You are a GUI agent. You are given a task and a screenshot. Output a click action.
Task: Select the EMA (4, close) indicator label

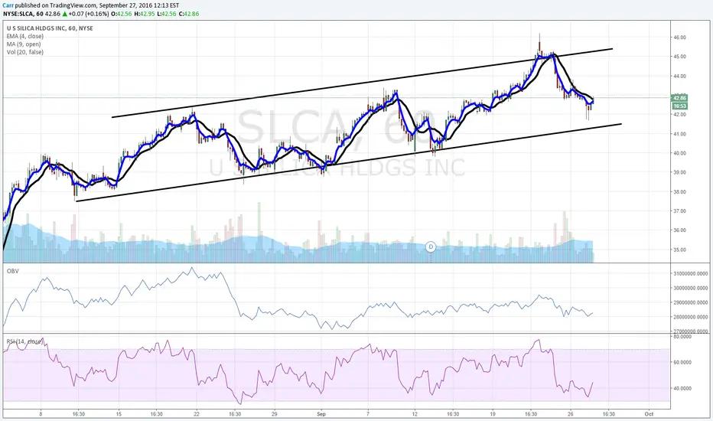25,36
